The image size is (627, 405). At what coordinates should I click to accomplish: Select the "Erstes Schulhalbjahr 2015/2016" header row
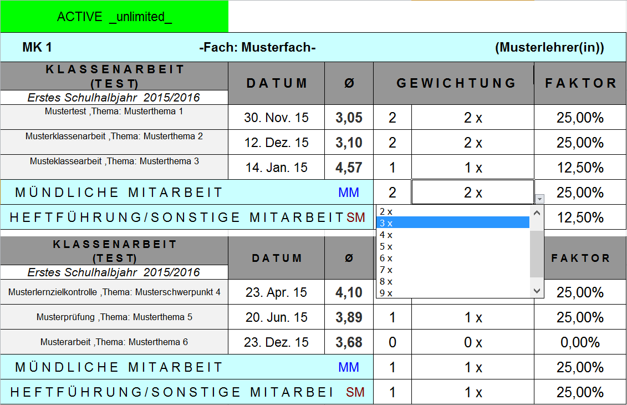[114, 97]
